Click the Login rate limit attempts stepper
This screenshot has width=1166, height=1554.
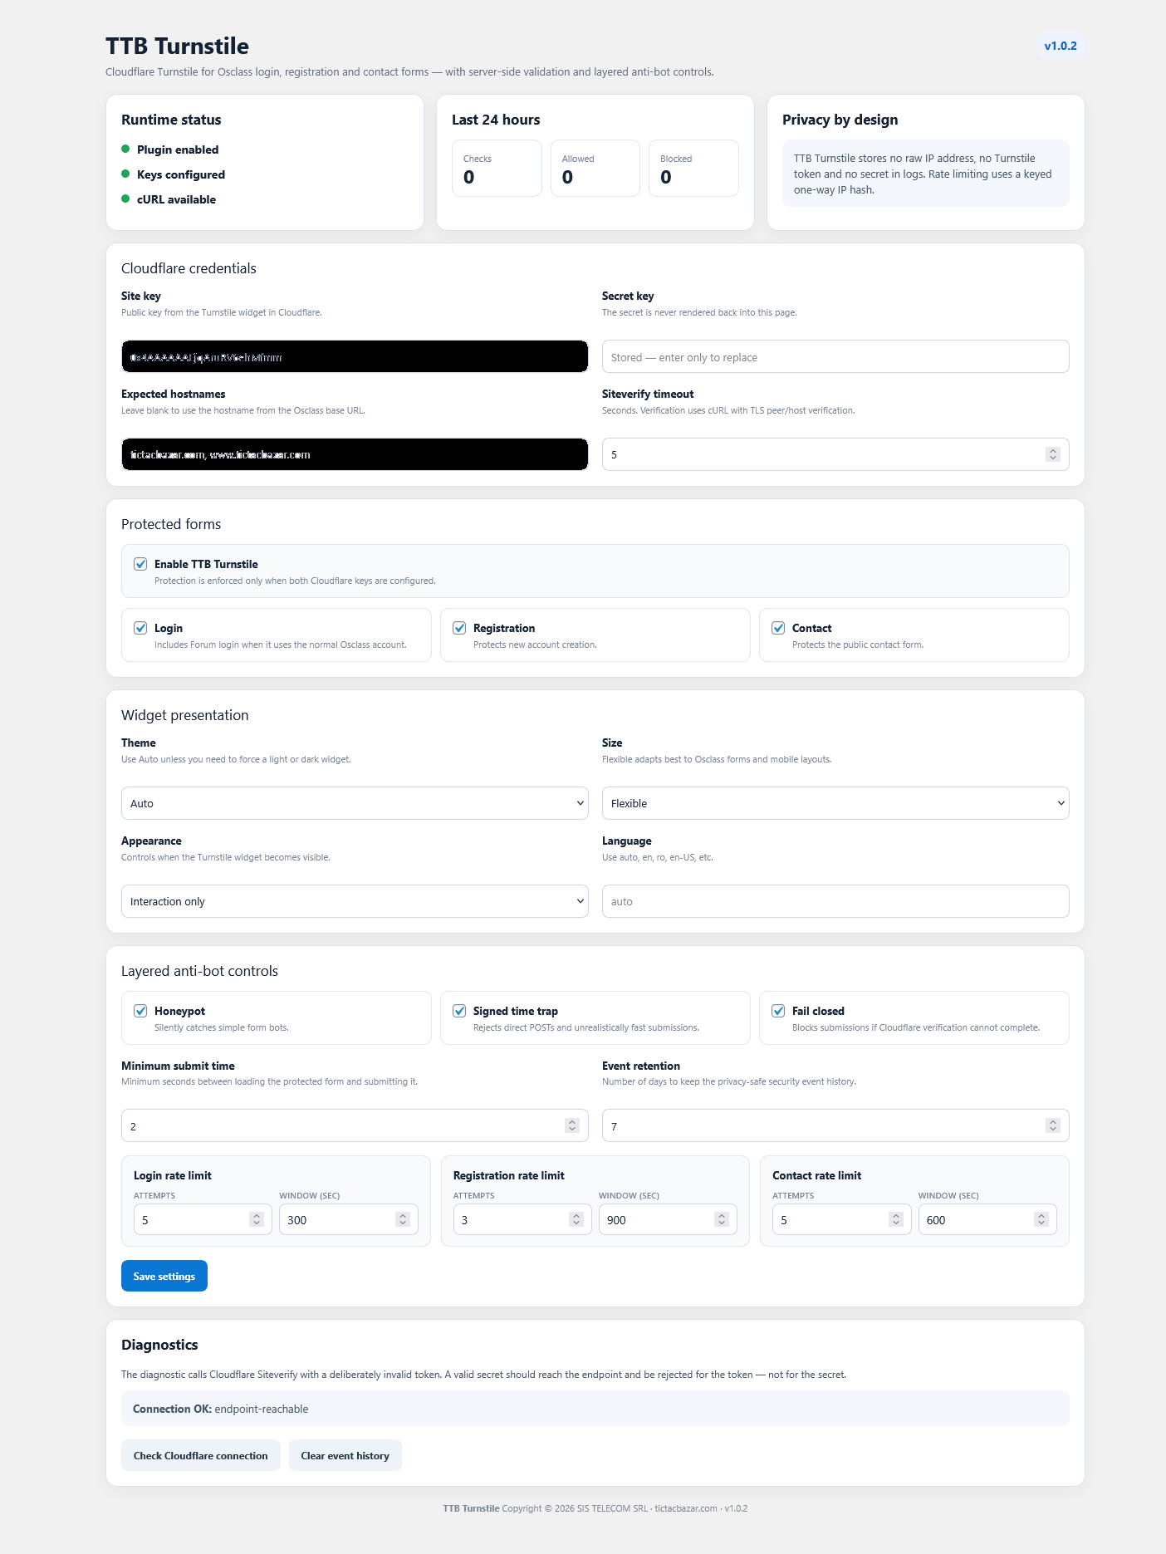tap(257, 1219)
